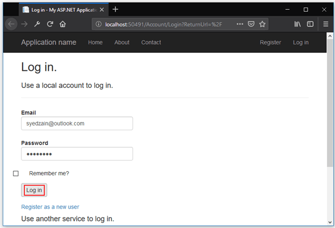
Task: Focus the Password input field
Action: point(77,154)
